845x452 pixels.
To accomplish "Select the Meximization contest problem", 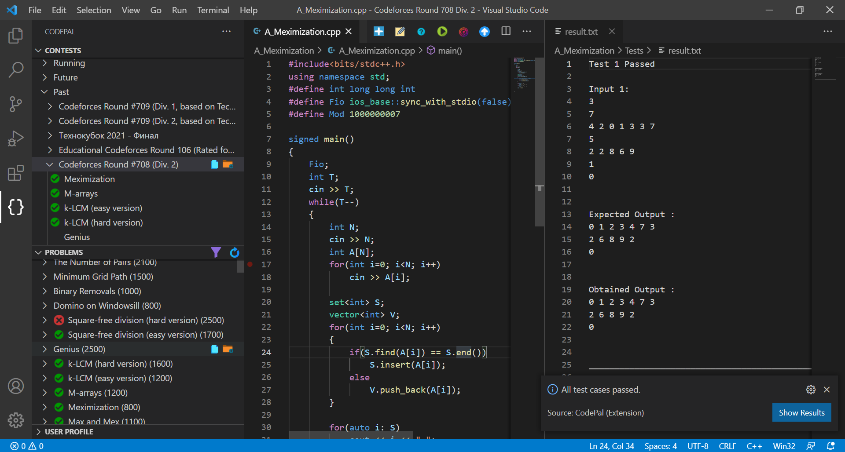I will pos(89,179).
